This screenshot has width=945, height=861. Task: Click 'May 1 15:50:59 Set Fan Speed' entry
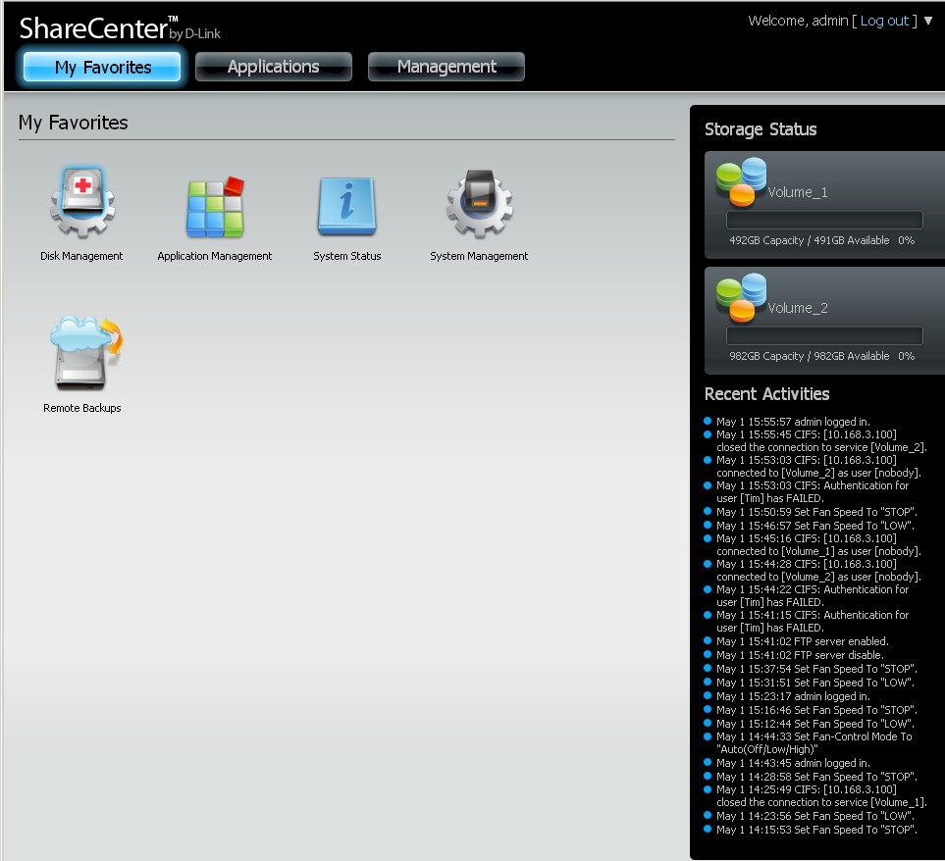point(816,512)
